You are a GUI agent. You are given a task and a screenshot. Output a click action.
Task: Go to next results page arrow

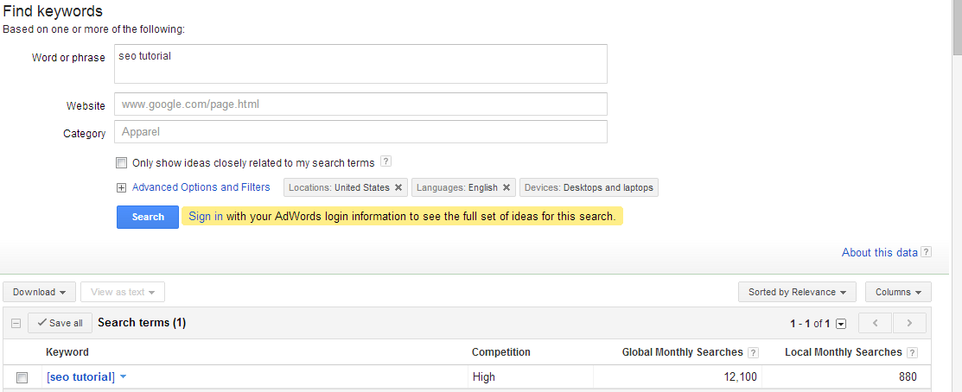[909, 323]
